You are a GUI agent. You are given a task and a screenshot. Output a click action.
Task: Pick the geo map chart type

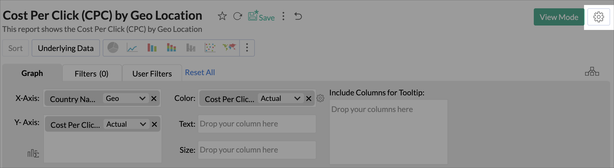click(229, 47)
